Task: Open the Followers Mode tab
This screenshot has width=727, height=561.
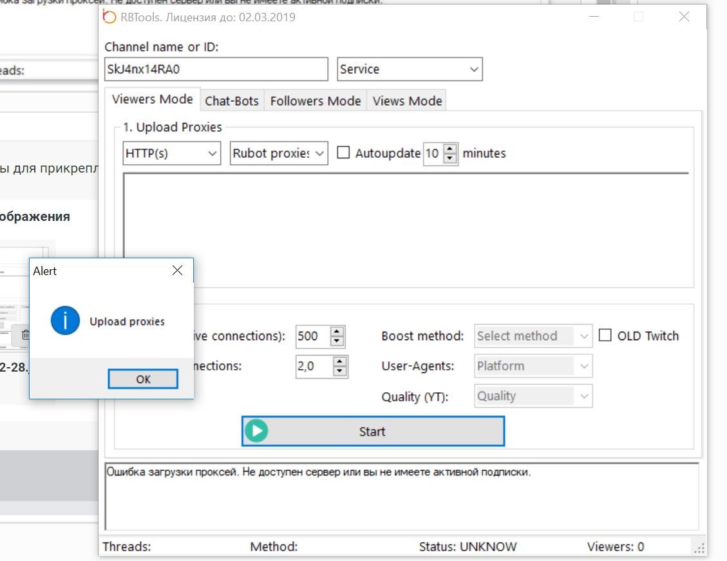Action: tap(316, 100)
